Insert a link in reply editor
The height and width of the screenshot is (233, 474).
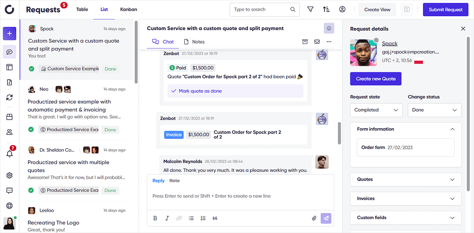(x=179, y=218)
